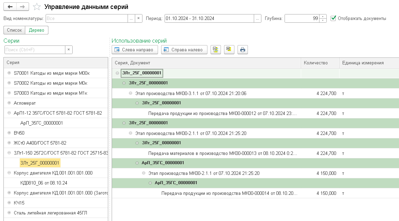Image resolution: width=399 pixels, height=221 pixels.
Task: Collapse Корпус двигателя КД.001.001.001.000 node
Action: coord(9,173)
